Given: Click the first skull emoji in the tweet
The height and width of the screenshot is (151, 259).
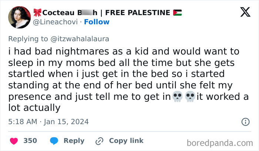Looking at the screenshot, I should point(178,98).
